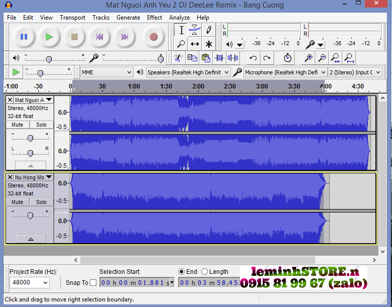392x307 pixels.
Task: Click the input meter microphone icon
Action: point(310,45)
